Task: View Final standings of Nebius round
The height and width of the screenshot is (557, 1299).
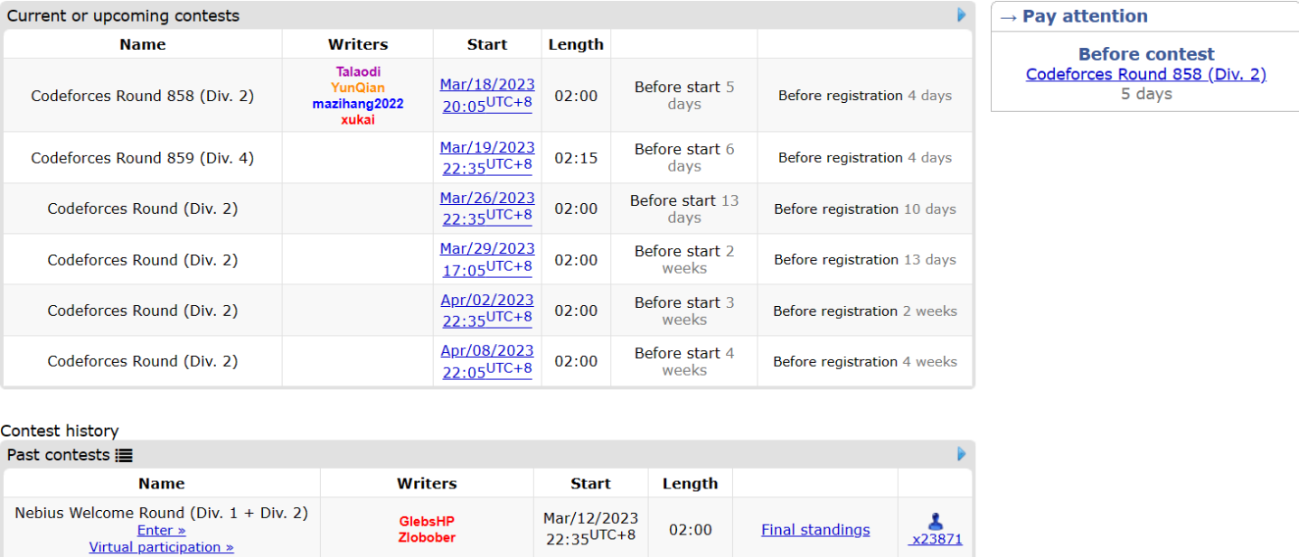Action: (815, 530)
